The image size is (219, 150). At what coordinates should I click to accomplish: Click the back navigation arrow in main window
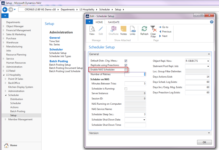coord(5,10)
